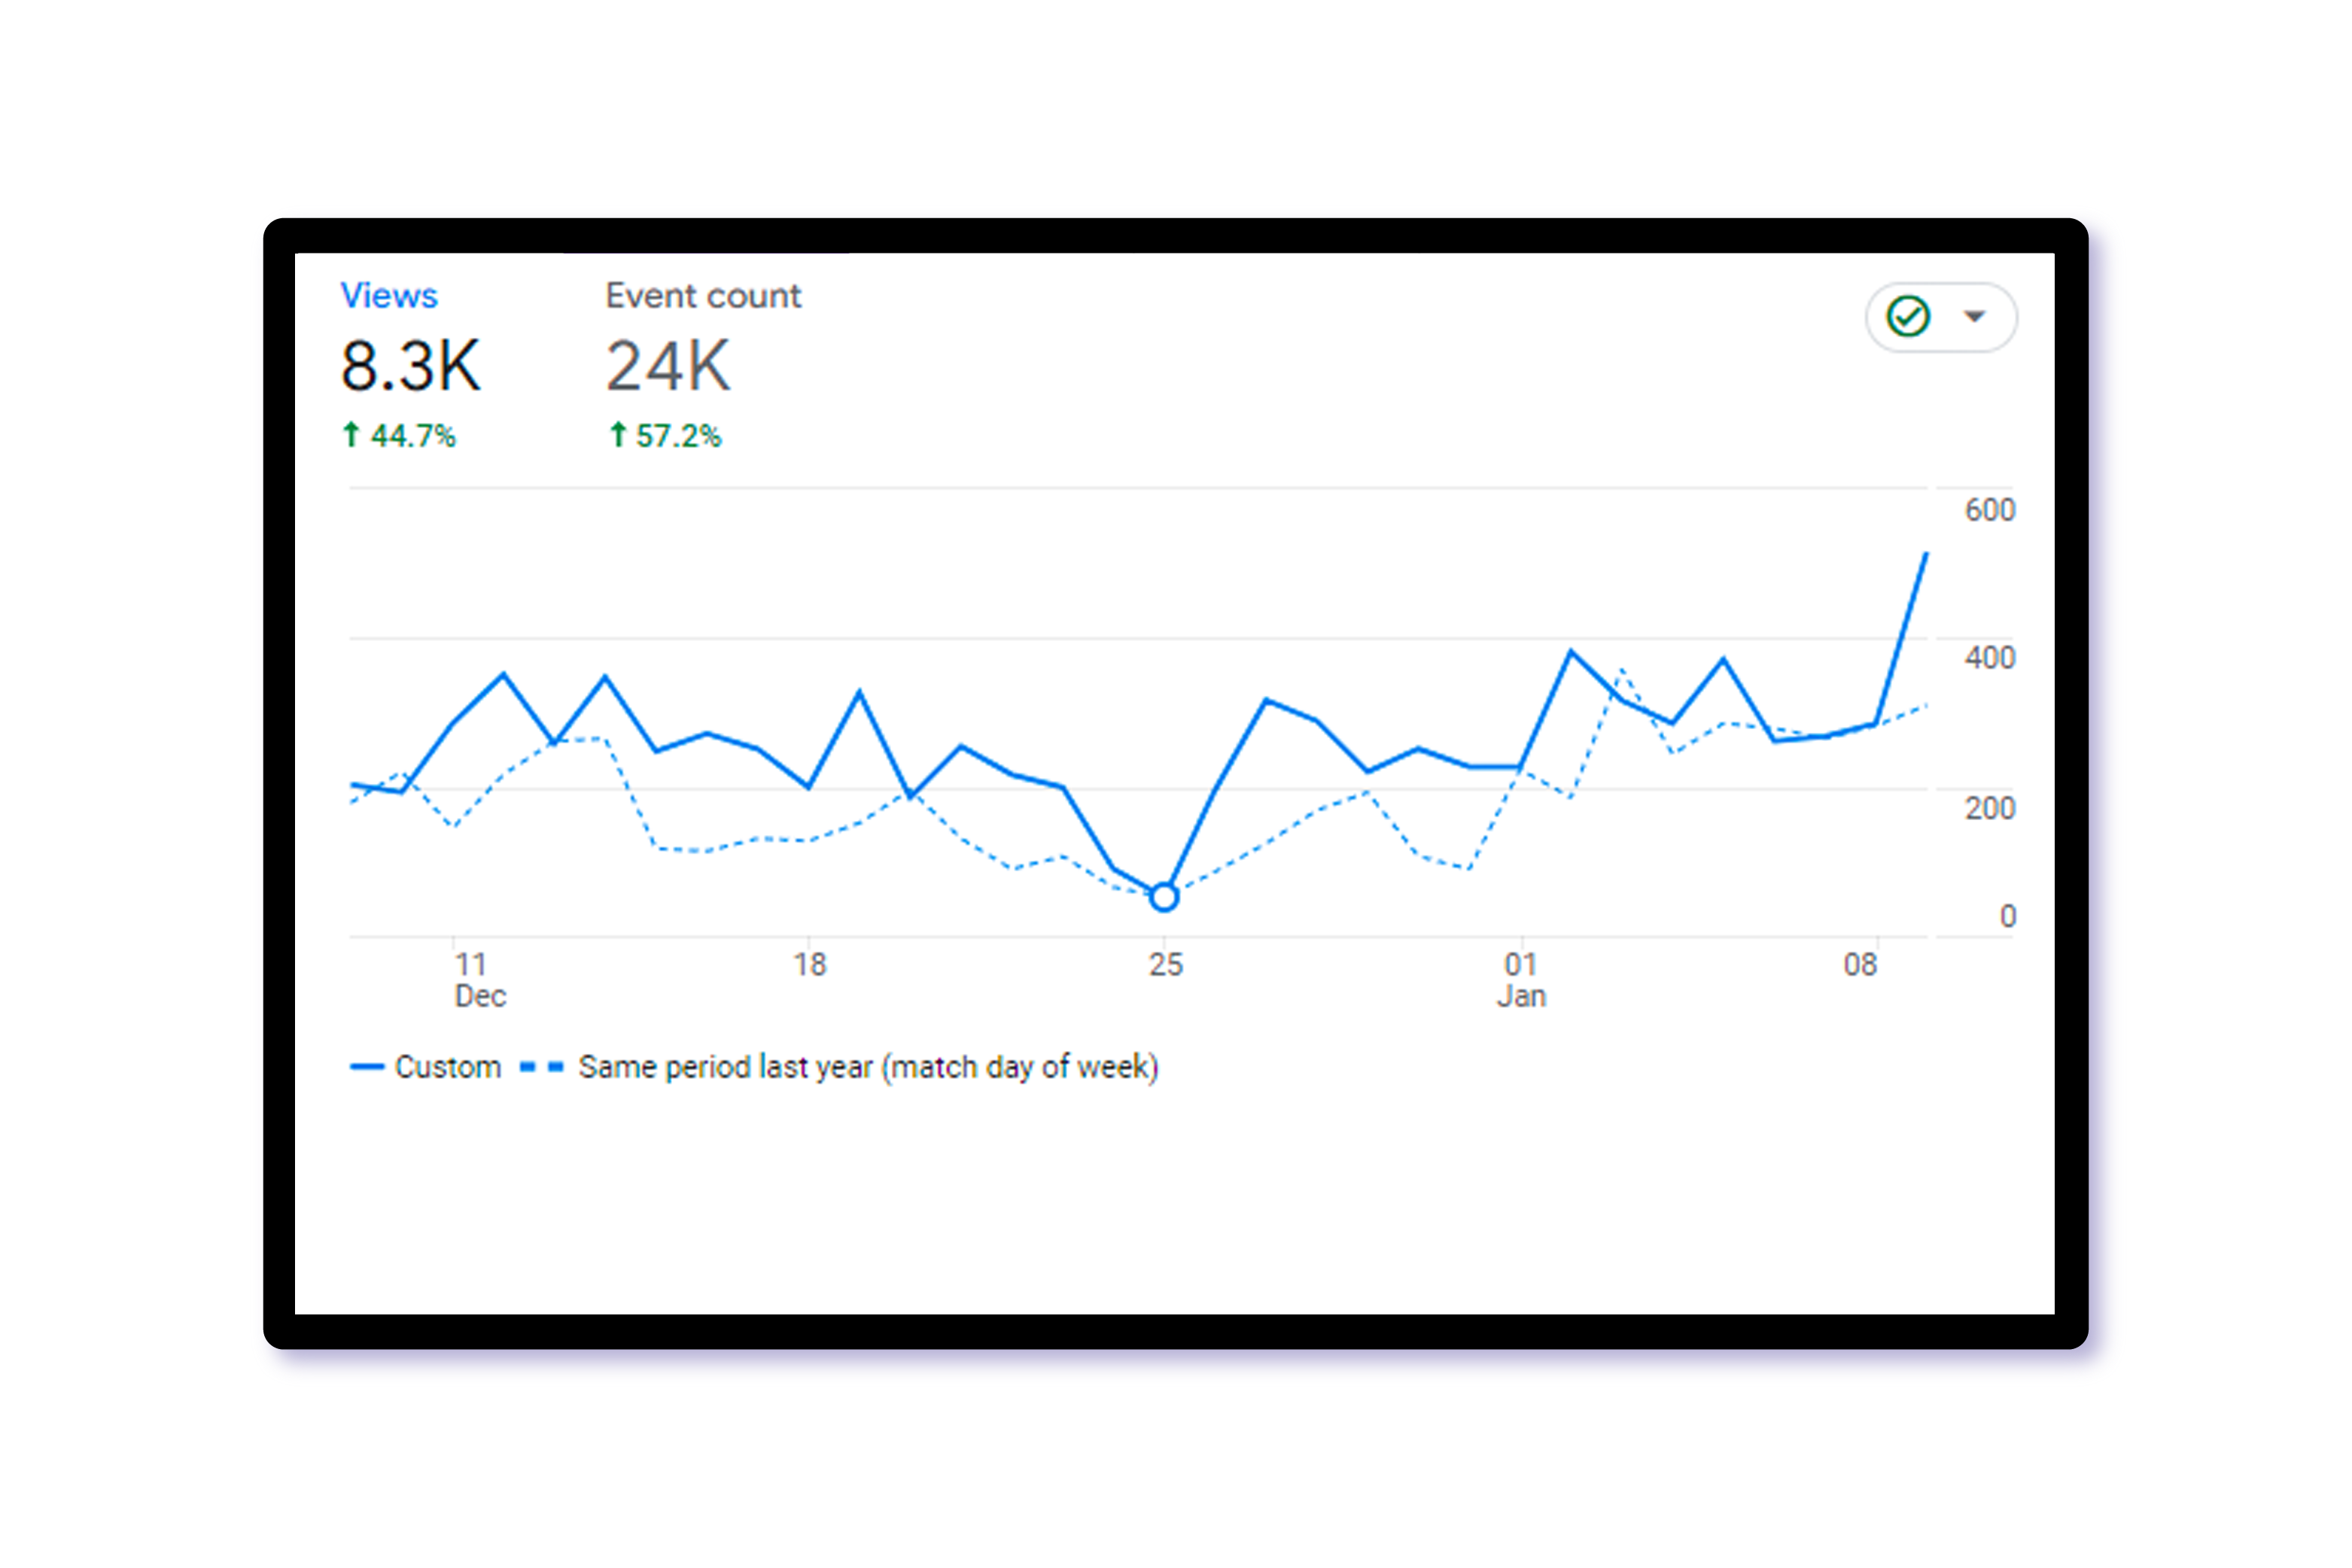Click the green up arrow under Views
Viewport: 2352px width, 1568px height.
tap(351, 435)
